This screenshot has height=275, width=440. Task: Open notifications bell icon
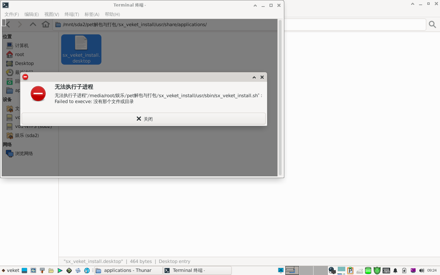coord(395,271)
